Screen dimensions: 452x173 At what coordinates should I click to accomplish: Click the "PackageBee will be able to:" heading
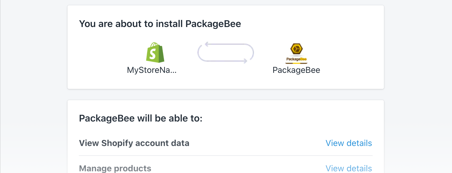(x=141, y=118)
